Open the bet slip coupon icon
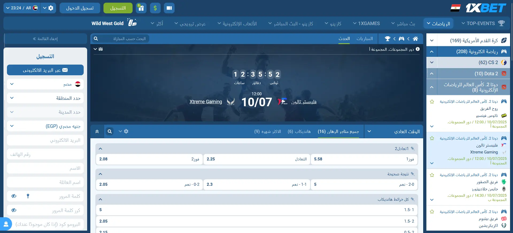 pos(169,8)
